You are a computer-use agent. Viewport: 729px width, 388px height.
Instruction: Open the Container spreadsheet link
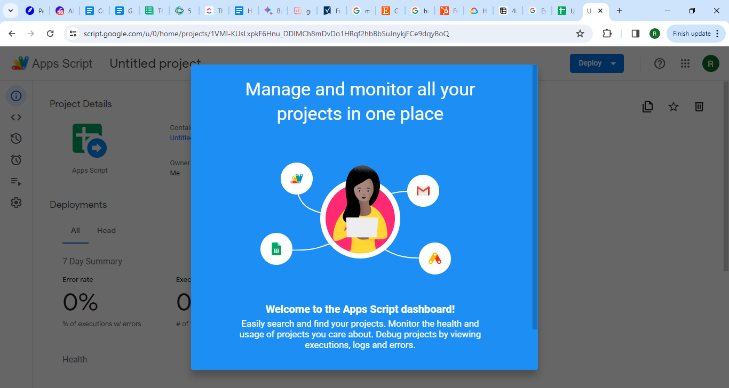pos(180,138)
